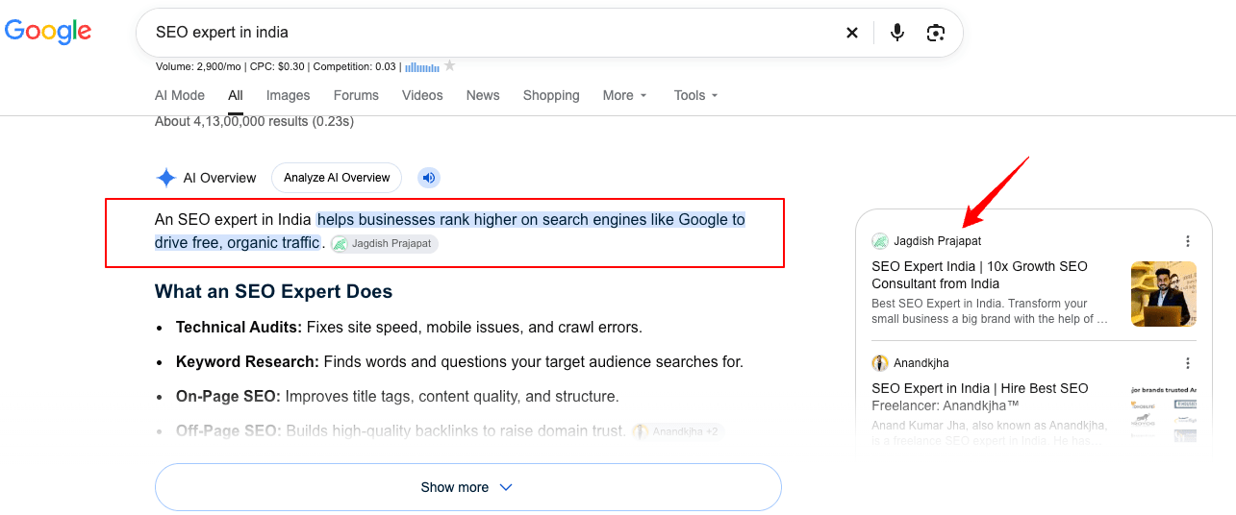Click the 'Volume: 2,900/mo' keyword stats
1236x515 pixels.
(199, 67)
